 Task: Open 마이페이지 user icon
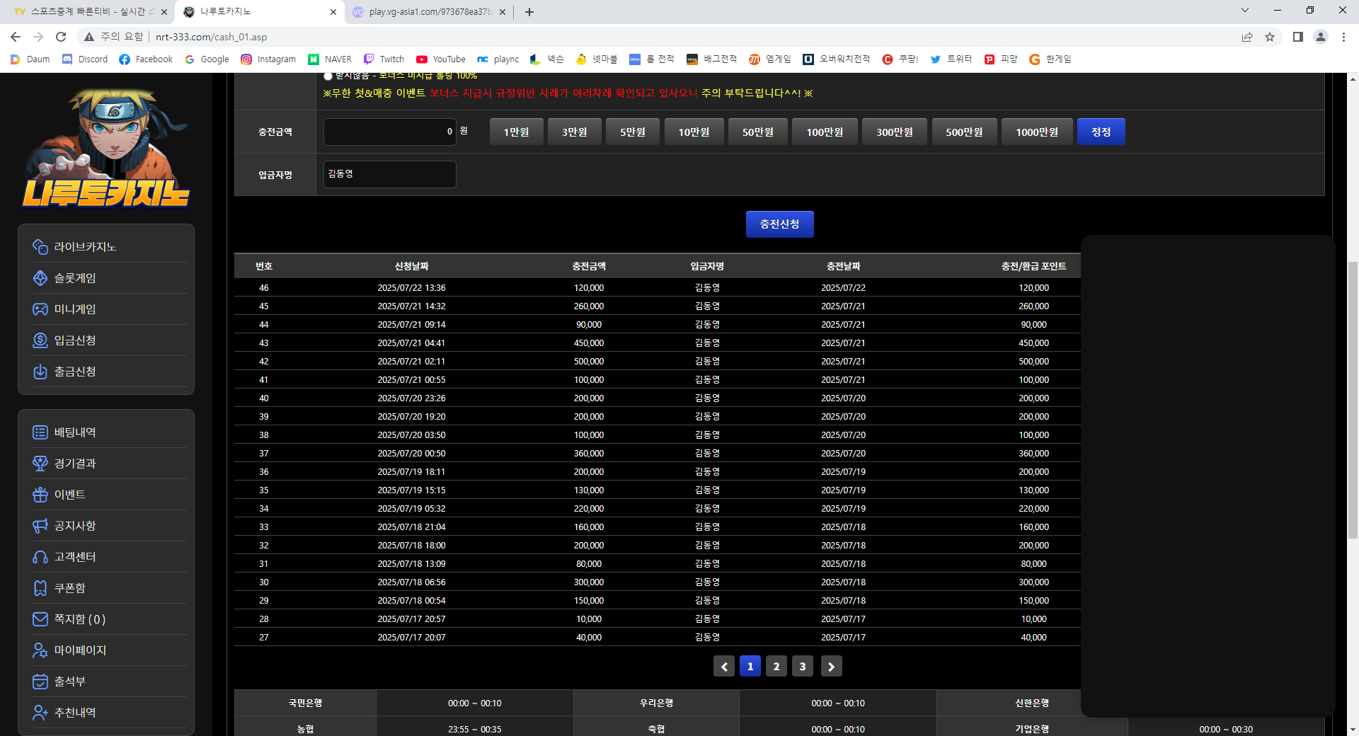pos(40,650)
